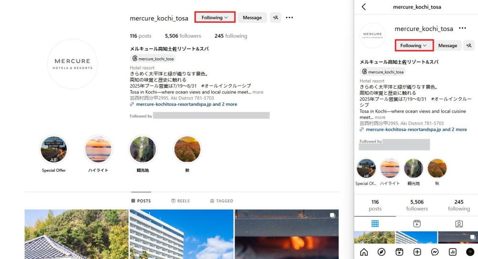
Task: Select the tagged tab icon in mobile panel
Action: click(x=459, y=224)
